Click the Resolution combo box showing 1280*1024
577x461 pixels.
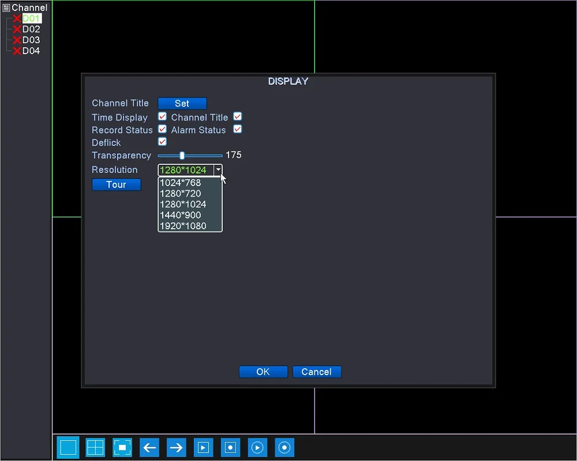pyautogui.click(x=190, y=170)
